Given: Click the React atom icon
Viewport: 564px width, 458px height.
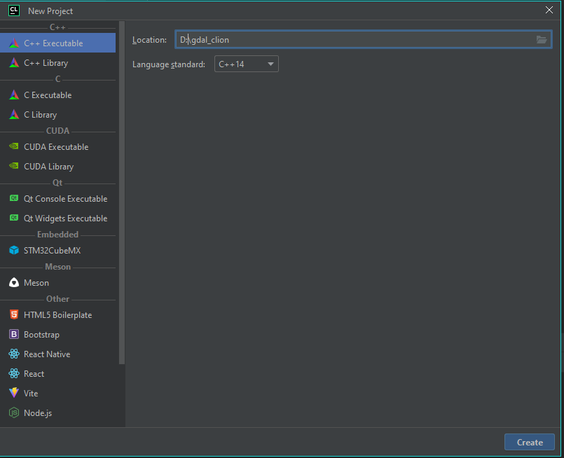Looking at the screenshot, I should 14,373.
